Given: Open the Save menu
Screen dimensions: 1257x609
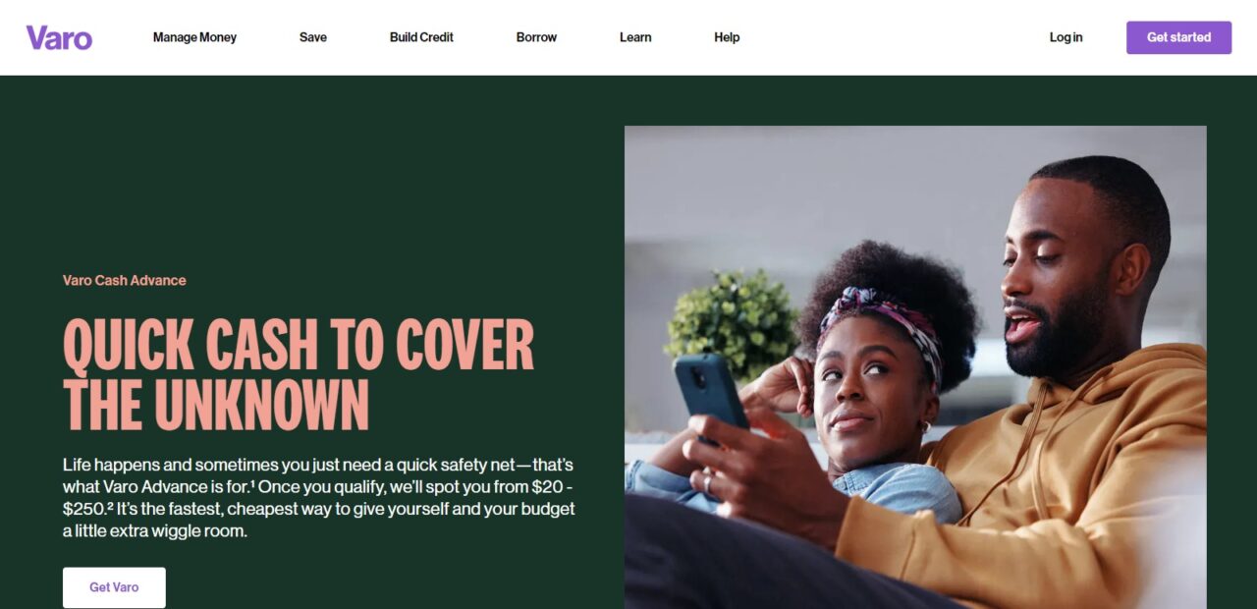Looking at the screenshot, I should pyautogui.click(x=313, y=37).
